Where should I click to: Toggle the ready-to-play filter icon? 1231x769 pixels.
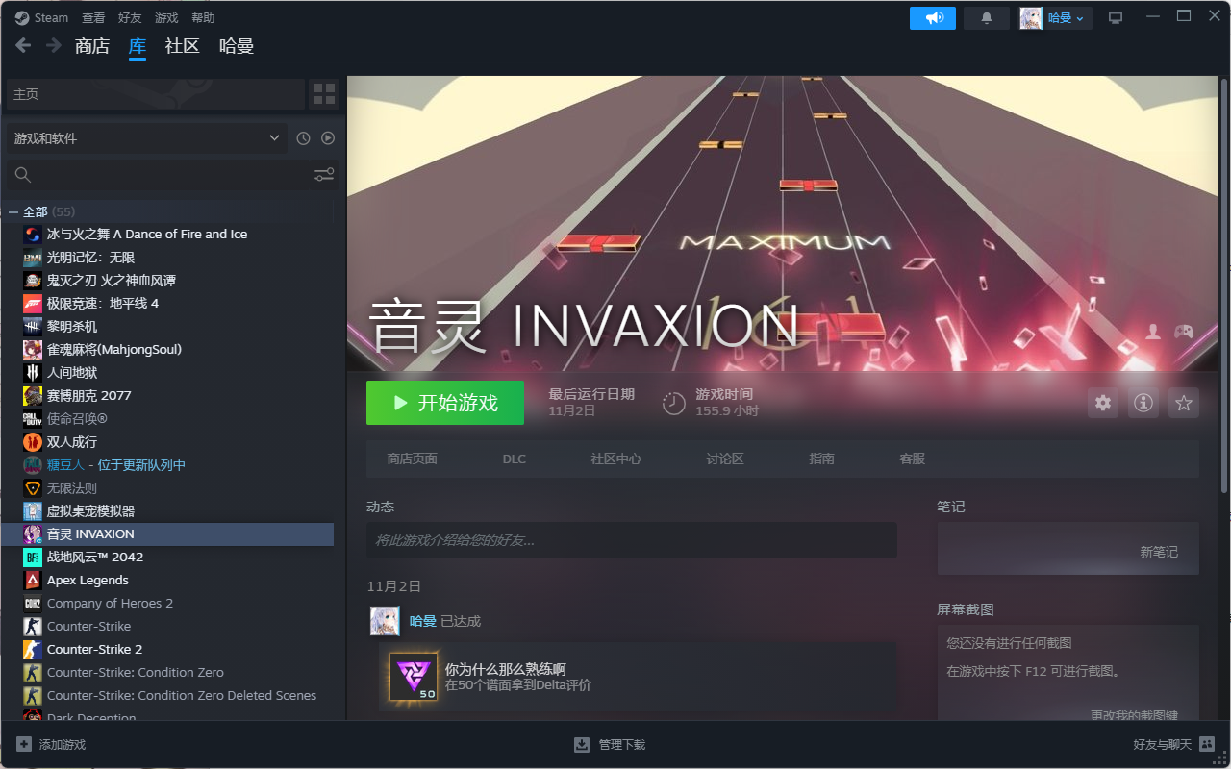[328, 138]
